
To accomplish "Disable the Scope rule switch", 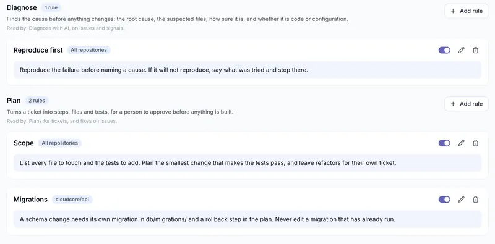I will (444, 143).
